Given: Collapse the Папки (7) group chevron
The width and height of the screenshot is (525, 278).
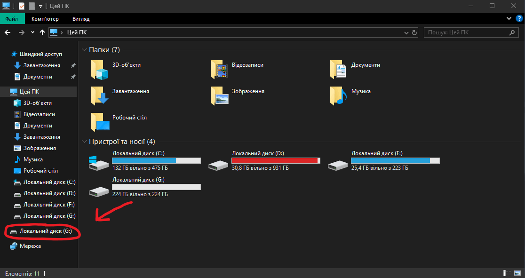Looking at the screenshot, I should click(84, 50).
